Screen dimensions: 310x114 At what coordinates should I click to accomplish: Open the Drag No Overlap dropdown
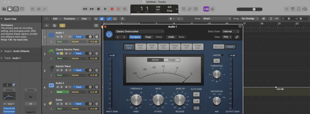click(250, 18)
